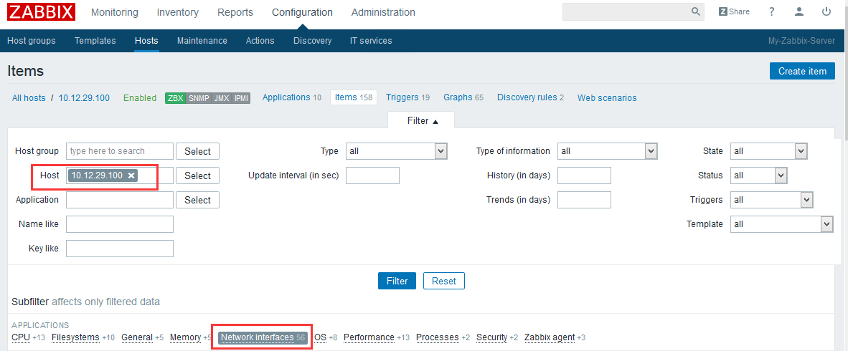Open the help question mark icon
Image resolution: width=848 pixels, height=351 pixels.
(x=772, y=11)
